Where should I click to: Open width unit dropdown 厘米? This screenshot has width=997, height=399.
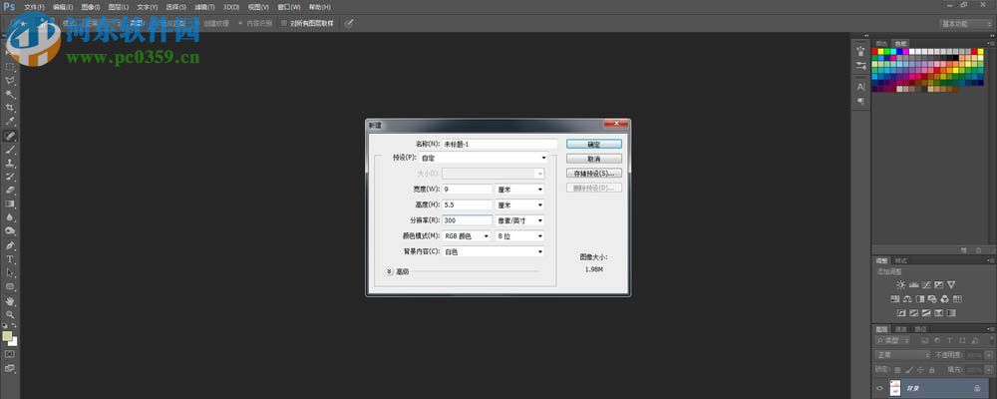520,190
